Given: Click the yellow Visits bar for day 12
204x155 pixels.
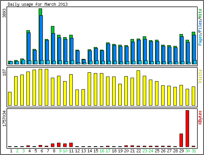Looking at the screenshot, I should pos(77,98).
